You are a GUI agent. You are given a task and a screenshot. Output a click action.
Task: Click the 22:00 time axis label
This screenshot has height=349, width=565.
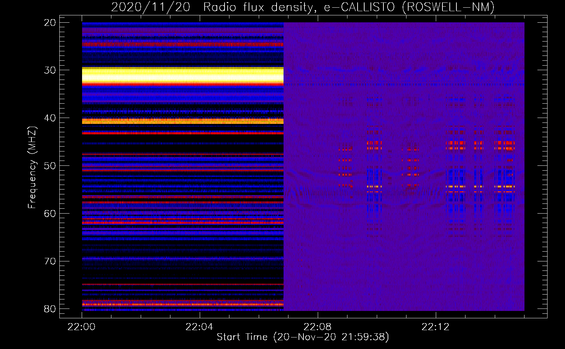tap(81, 327)
